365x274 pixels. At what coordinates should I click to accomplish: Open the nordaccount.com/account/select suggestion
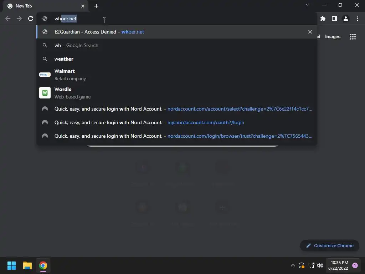click(x=177, y=109)
